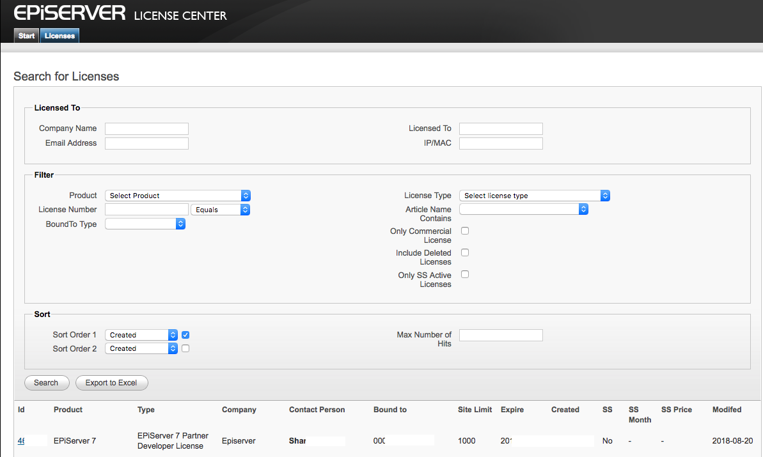Open the Sort Order 2 dropdown
Viewport: 763px width, 457px height.
pyautogui.click(x=141, y=348)
